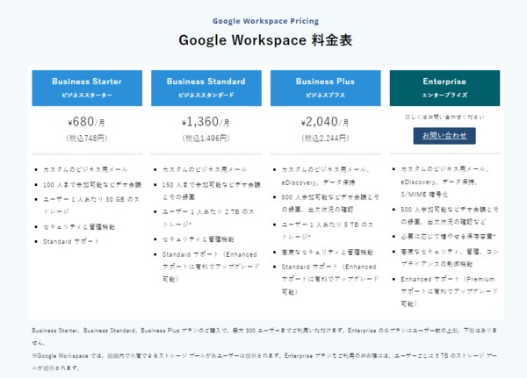Click the ¥680/月 price
The height and width of the screenshot is (378, 527).
tap(87, 122)
